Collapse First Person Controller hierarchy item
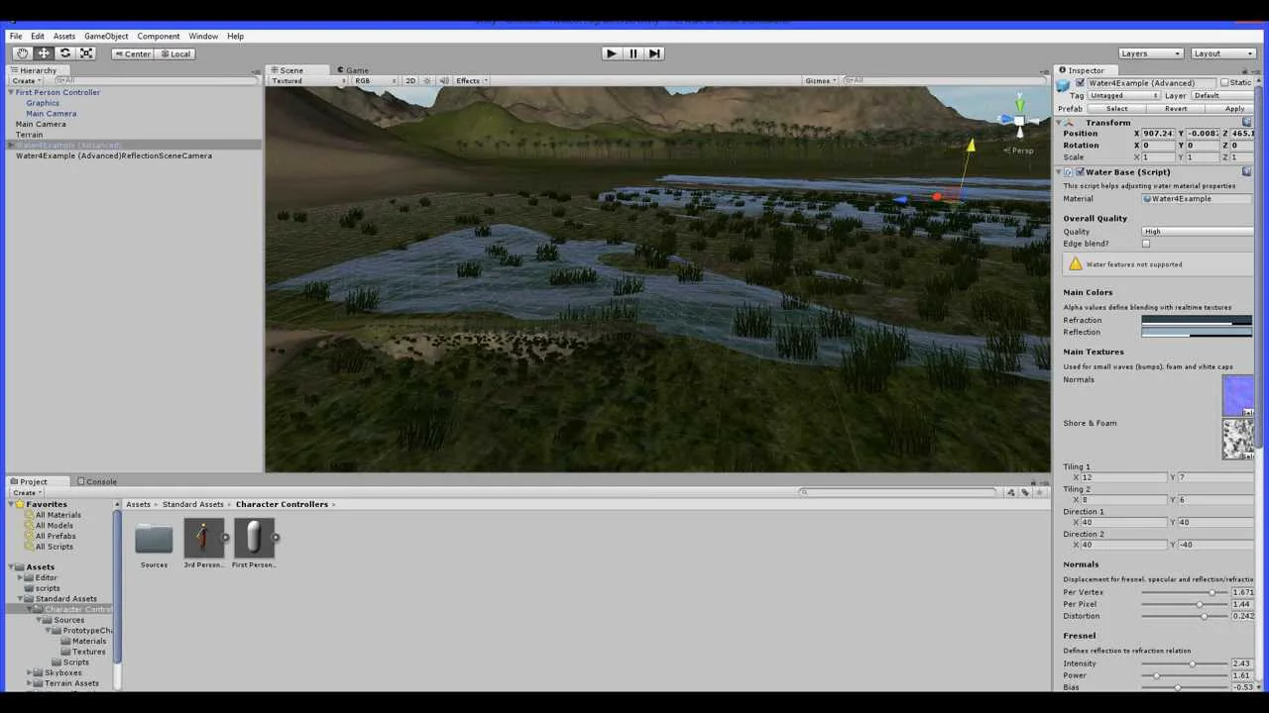The width and height of the screenshot is (1269, 713). (11, 92)
